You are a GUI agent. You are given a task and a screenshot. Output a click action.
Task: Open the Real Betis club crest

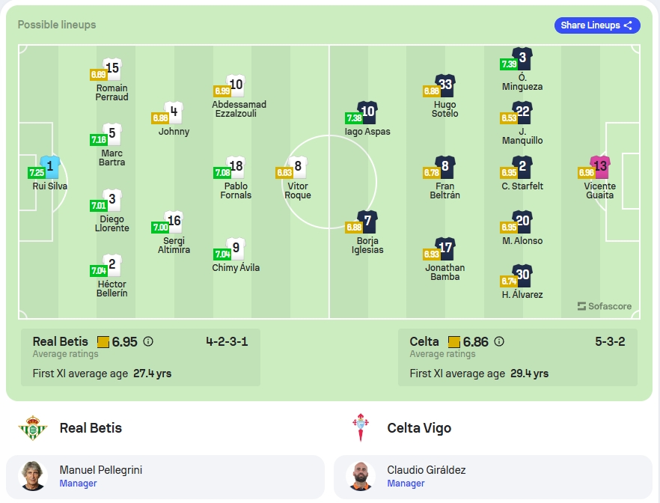(x=32, y=428)
